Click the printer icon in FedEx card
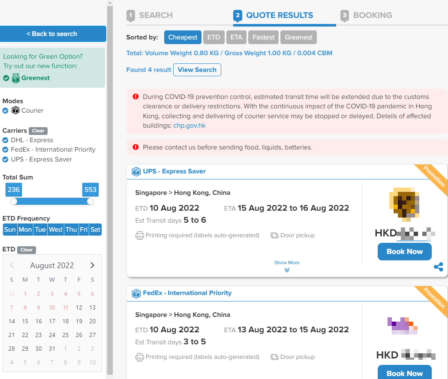The height and width of the screenshot is (379, 448). tap(139, 357)
